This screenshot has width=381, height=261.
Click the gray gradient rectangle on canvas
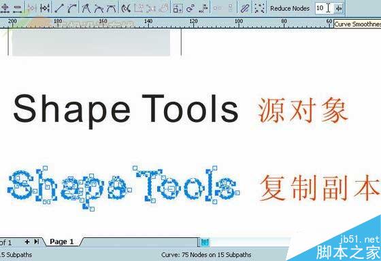click(91, 43)
